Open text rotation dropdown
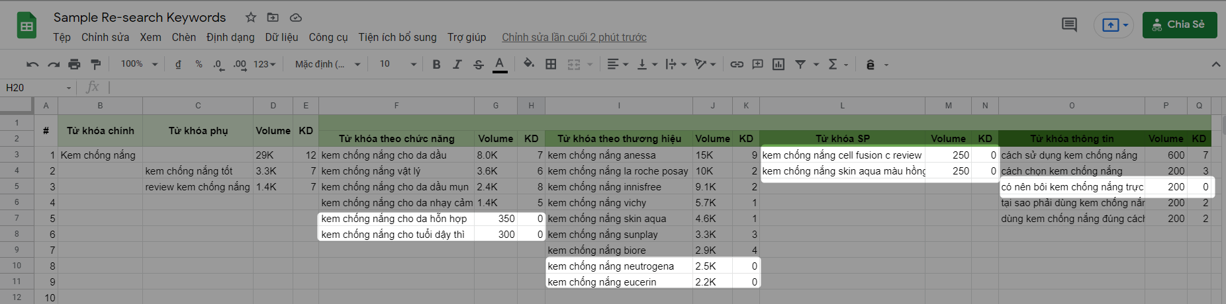This screenshot has width=1226, height=304. click(x=705, y=64)
